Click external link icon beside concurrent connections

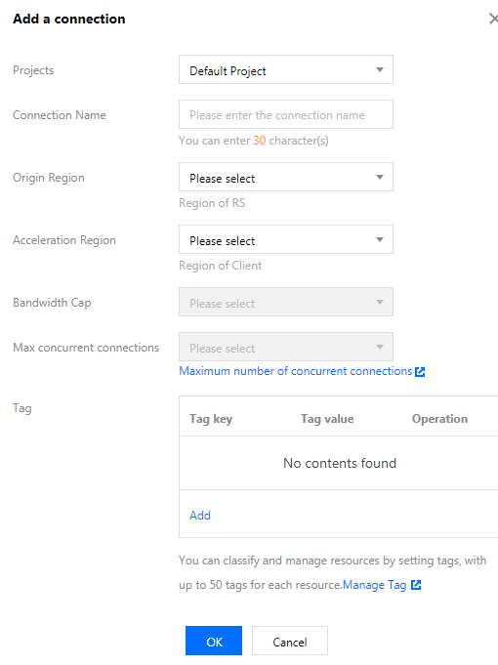pos(420,372)
